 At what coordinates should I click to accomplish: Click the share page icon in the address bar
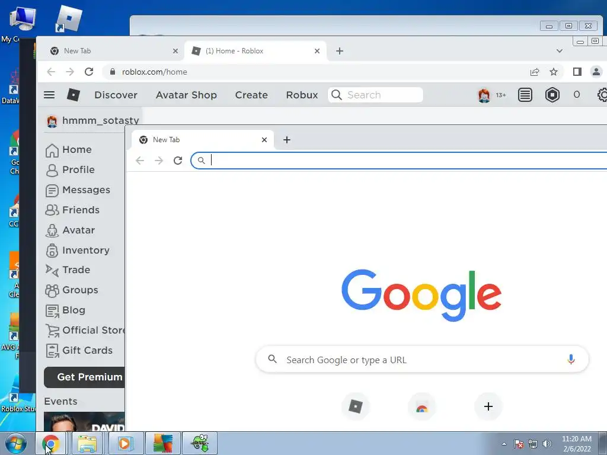pos(535,72)
